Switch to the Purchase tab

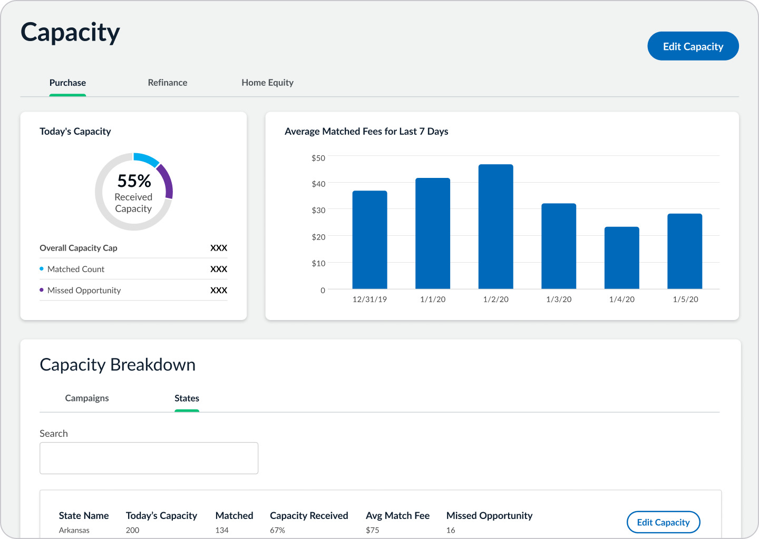pyautogui.click(x=67, y=83)
